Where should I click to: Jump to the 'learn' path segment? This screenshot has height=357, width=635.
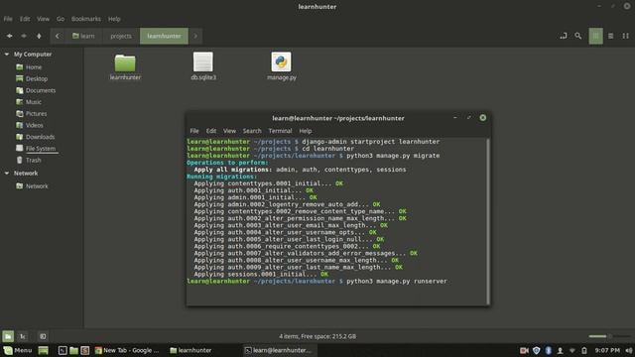[83, 36]
